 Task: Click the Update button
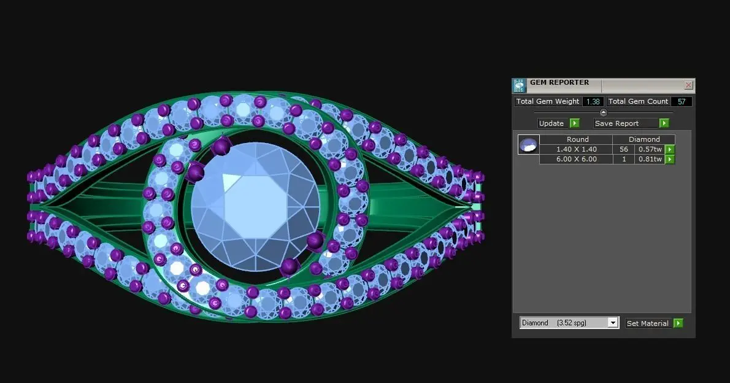click(551, 123)
